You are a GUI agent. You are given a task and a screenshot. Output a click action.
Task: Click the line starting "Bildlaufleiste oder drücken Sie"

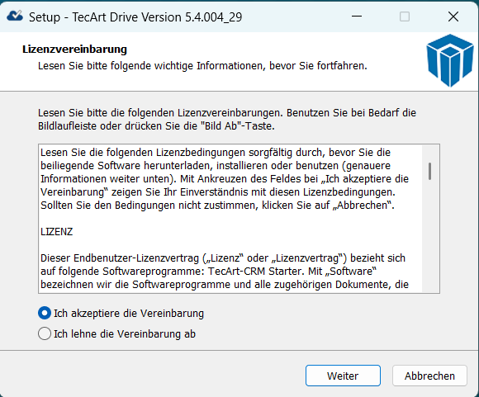coord(156,125)
